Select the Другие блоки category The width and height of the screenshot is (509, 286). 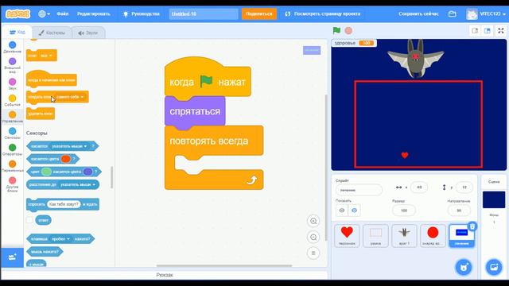13,184
